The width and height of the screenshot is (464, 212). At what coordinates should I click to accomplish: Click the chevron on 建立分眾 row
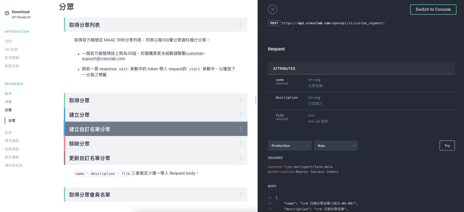click(241, 115)
